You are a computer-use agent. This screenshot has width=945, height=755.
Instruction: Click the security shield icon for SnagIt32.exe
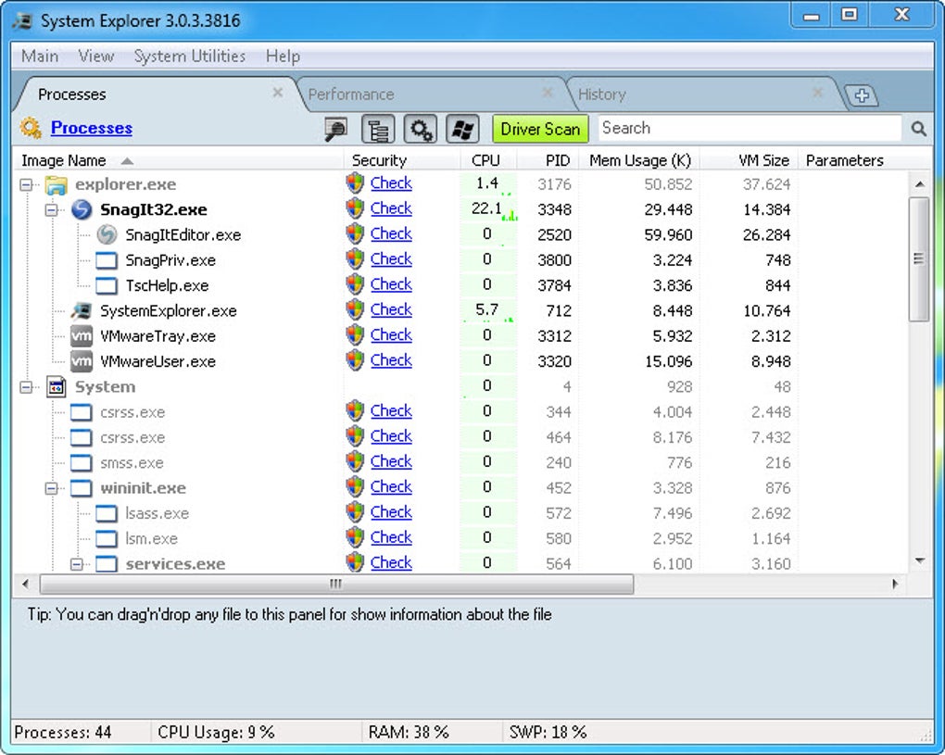coord(355,208)
